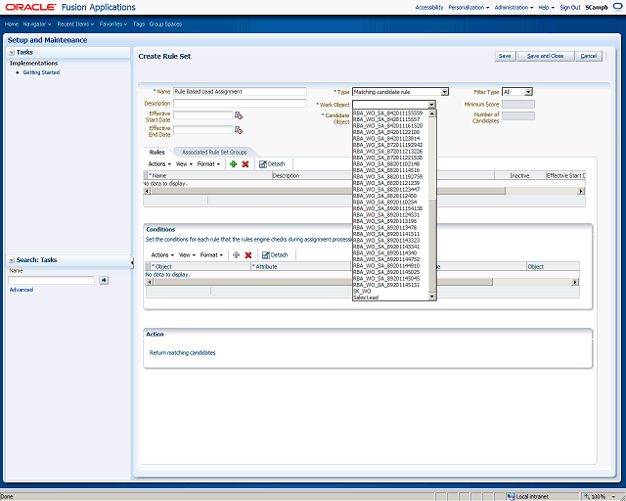Collapse the Tasks panel header

point(12,52)
